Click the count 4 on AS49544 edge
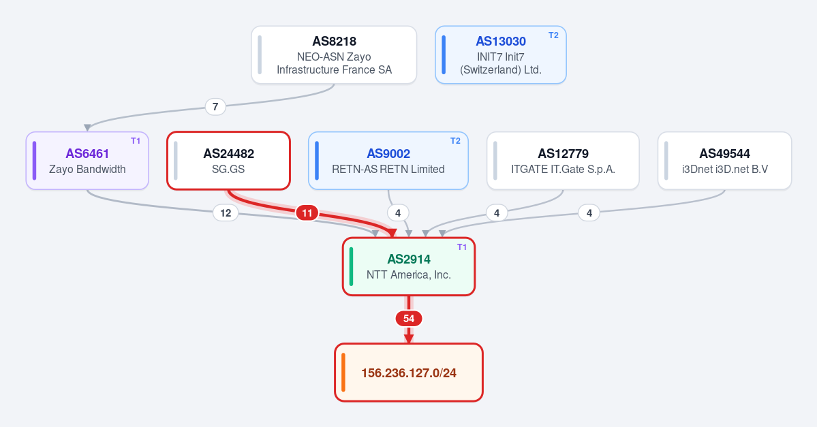 coord(589,213)
